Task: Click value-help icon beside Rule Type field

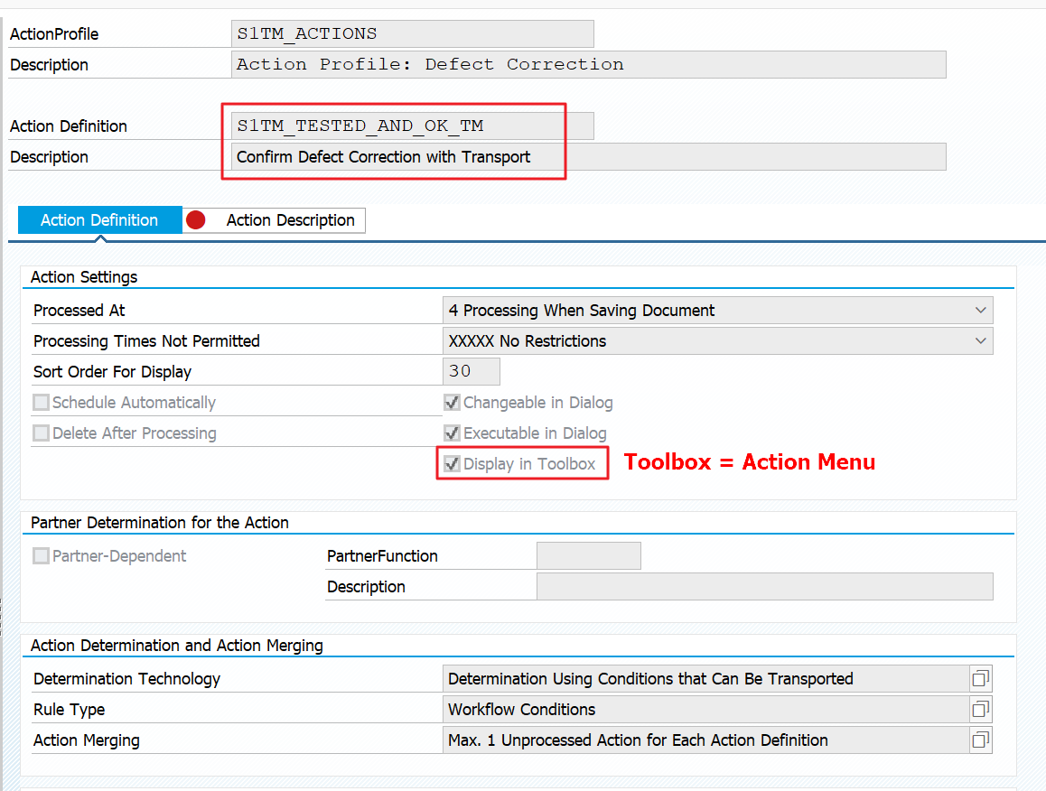Action: click(980, 709)
